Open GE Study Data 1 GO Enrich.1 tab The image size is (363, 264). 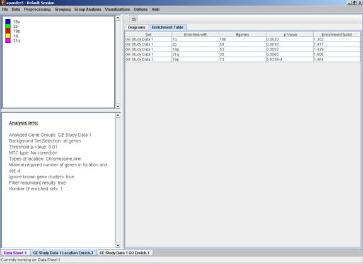pos(125,253)
